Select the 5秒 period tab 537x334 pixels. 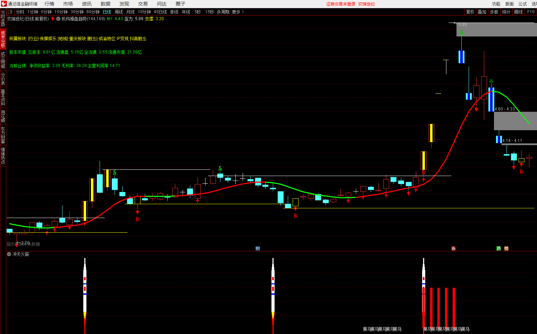point(198,12)
